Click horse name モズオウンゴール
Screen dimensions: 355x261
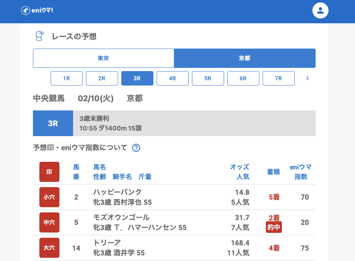(121, 217)
